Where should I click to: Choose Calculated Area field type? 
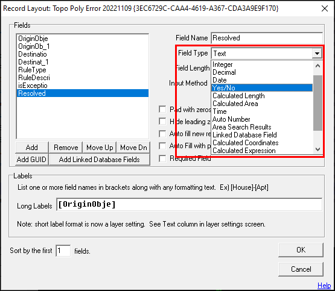tap(262, 104)
